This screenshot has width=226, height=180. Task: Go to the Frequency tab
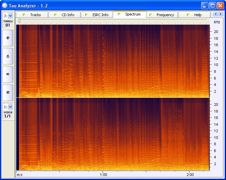point(162,15)
